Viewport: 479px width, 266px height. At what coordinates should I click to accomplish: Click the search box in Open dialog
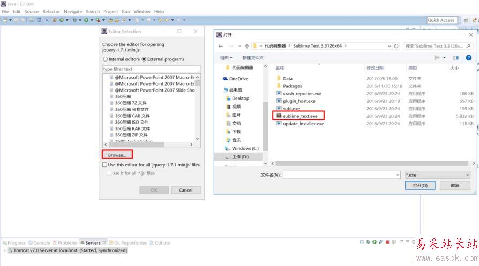click(x=438, y=46)
